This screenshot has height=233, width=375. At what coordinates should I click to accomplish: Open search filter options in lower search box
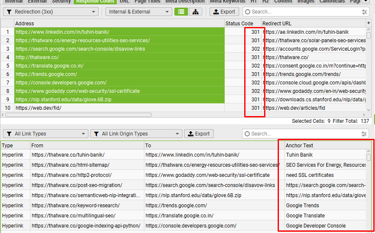click(364, 134)
